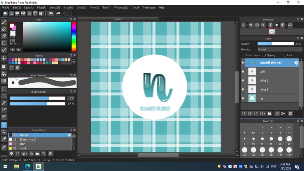Delete palette color with trash icon
The width and height of the screenshot is (304, 171).
pyautogui.click(x=18, y=68)
